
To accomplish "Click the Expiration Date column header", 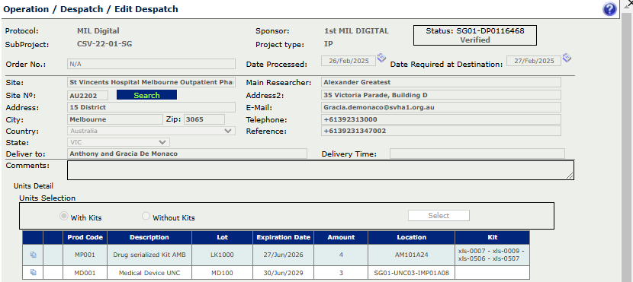I will click(x=284, y=237).
